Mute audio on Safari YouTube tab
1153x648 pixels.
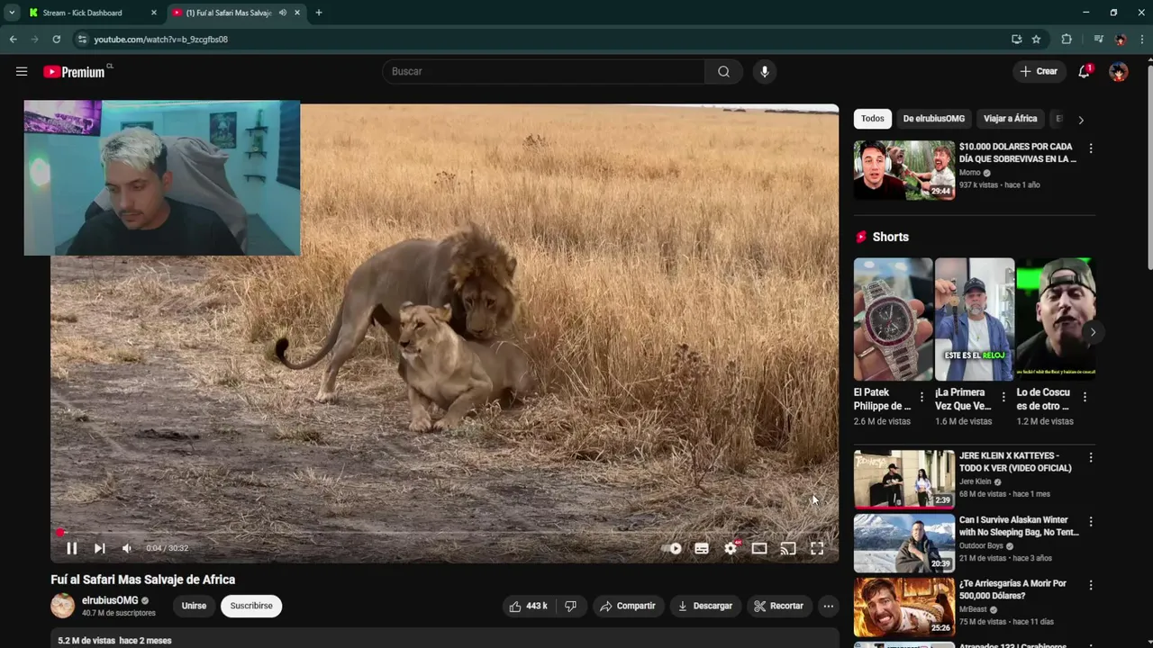[x=282, y=13]
